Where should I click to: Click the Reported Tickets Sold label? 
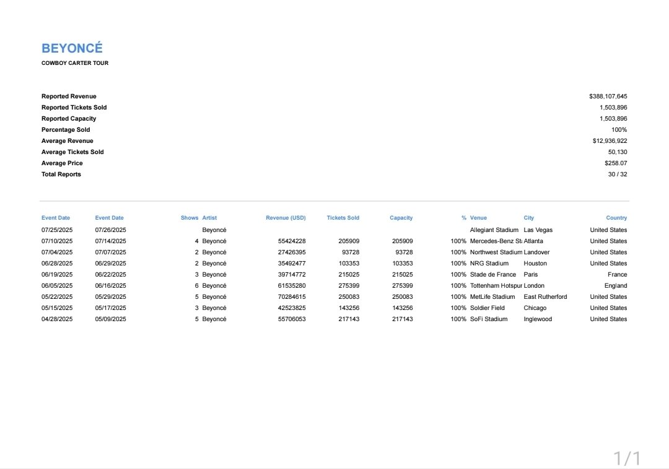(x=74, y=107)
